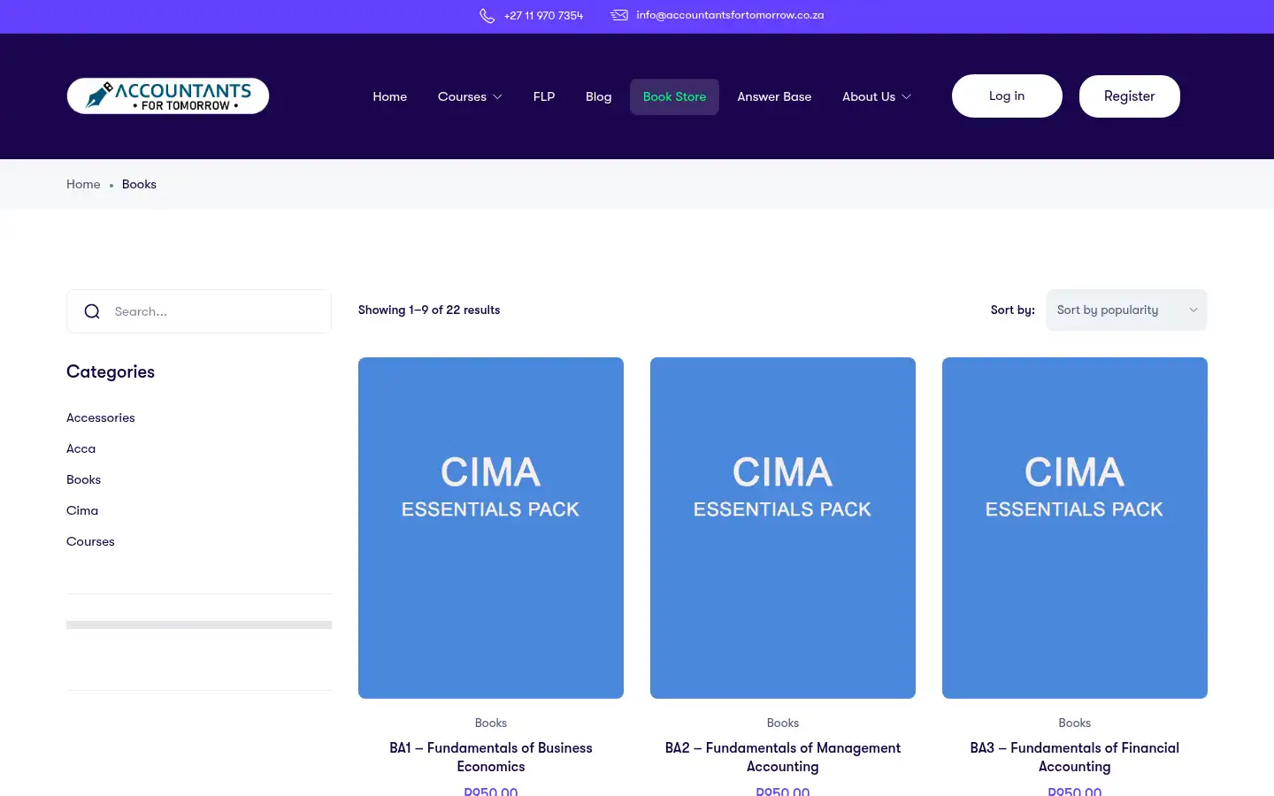Viewport: 1274px width, 796px height.
Task: Expand the About Us dropdown
Action: (x=877, y=96)
